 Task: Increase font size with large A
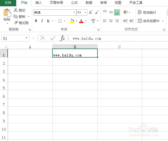coord(91,13)
